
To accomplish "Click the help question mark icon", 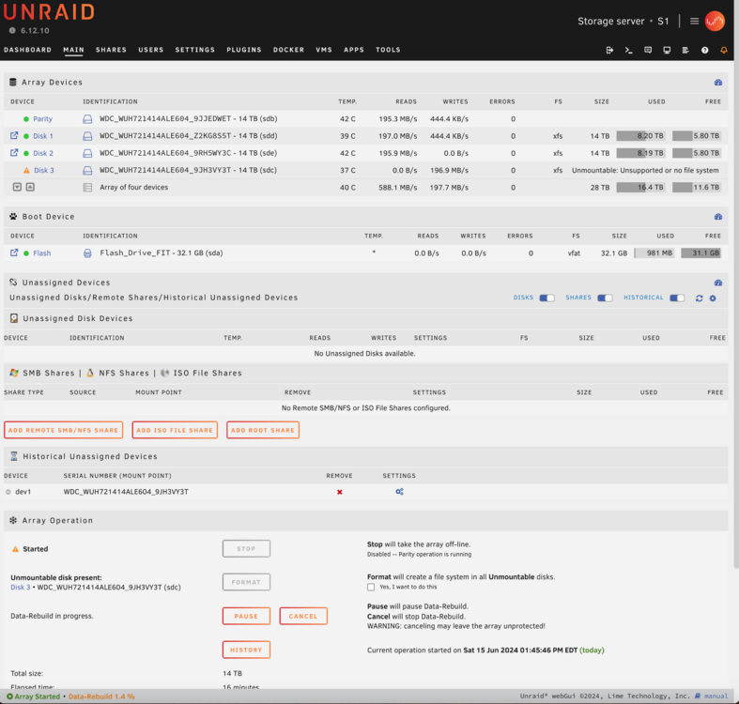I will (x=704, y=50).
